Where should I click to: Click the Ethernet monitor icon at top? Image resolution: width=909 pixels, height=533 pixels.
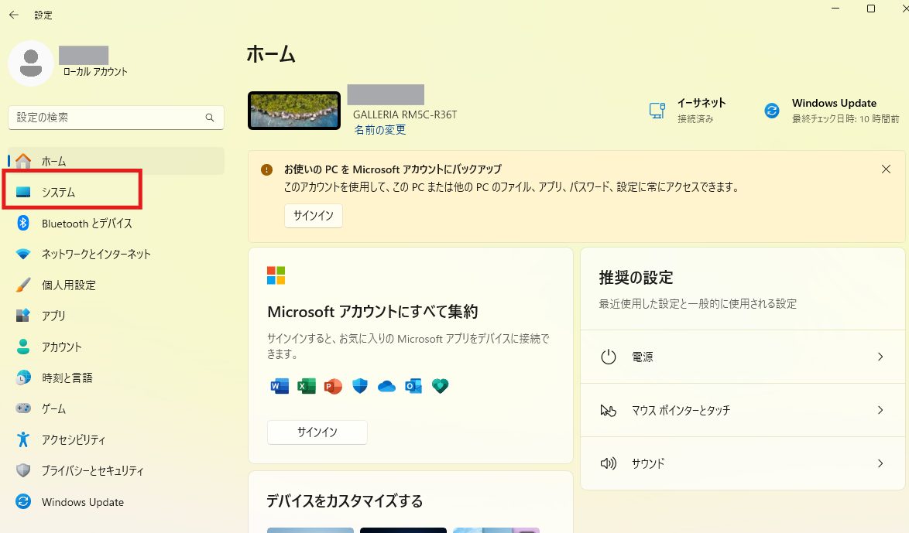click(x=657, y=110)
